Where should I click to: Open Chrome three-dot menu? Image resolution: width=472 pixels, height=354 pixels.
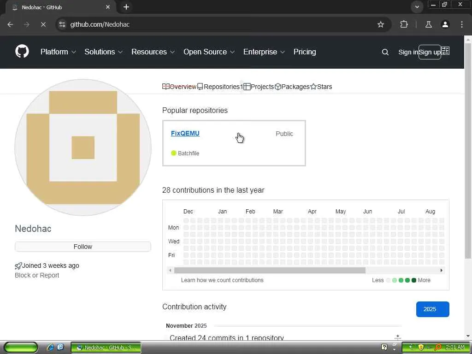[x=462, y=24]
